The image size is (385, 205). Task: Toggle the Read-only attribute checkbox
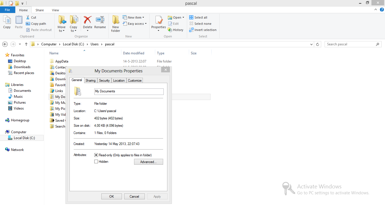pos(96,155)
